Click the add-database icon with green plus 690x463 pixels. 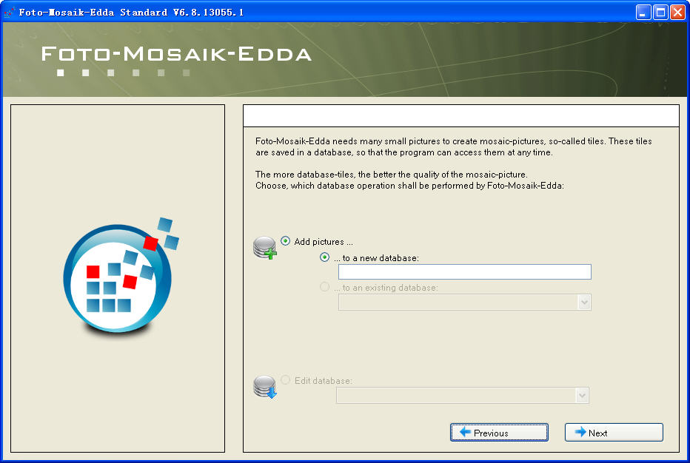[x=265, y=248]
